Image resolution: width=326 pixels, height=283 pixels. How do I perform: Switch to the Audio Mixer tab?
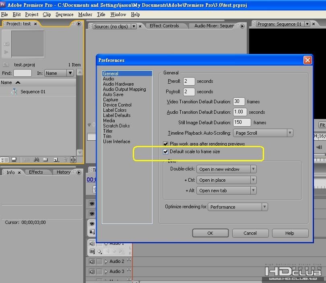pos(214,26)
